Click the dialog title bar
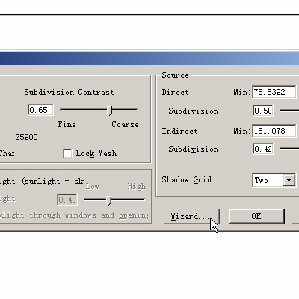299x299 pixels. click(149, 58)
